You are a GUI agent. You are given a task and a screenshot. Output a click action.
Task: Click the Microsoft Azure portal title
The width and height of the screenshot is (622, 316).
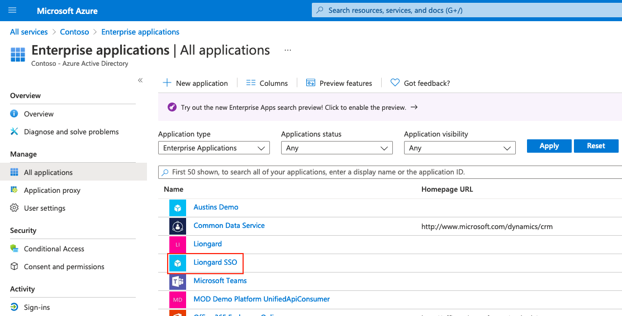(67, 11)
